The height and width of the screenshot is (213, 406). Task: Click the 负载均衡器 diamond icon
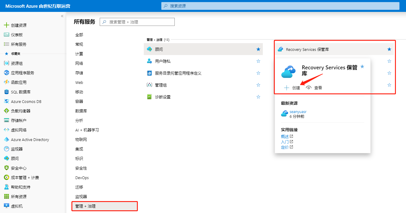coord(7,111)
